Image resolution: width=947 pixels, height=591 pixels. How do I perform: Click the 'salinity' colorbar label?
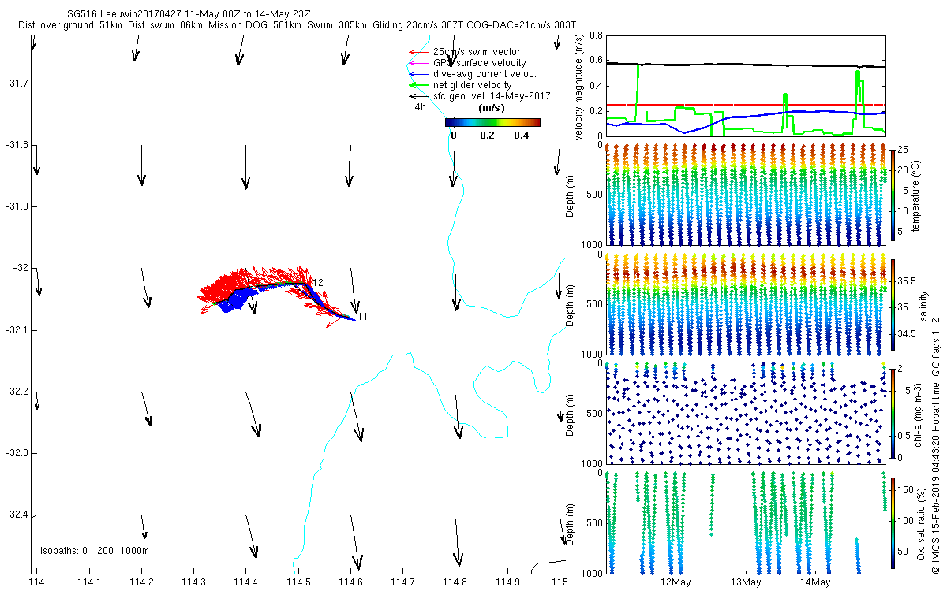pyautogui.click(x=925, y=307)
